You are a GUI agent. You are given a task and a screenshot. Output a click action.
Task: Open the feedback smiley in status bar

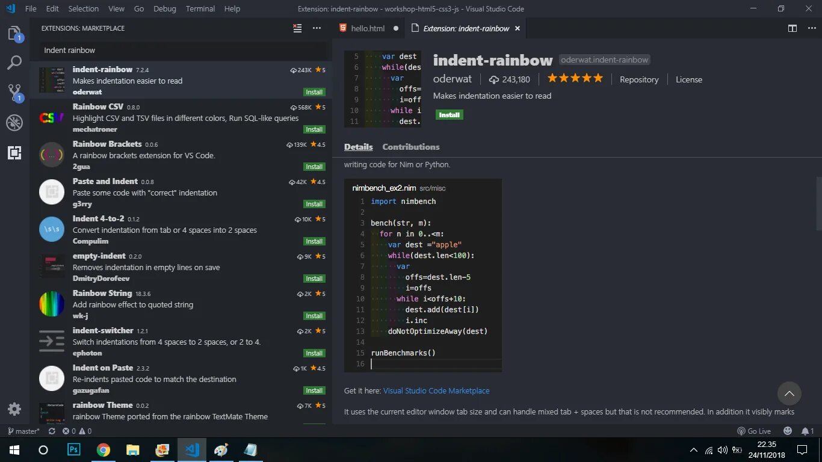point(788,431)
